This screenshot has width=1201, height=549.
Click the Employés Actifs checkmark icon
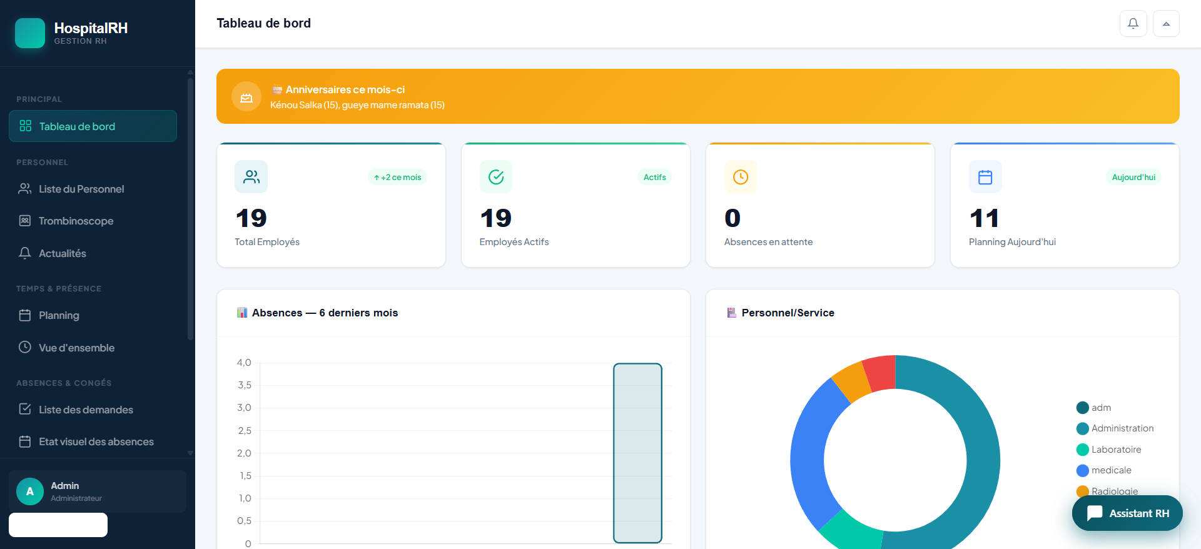click(496, 177)
